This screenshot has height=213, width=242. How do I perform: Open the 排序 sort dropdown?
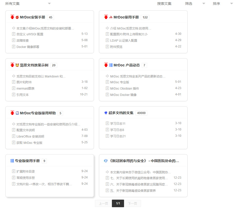pos(223,4)
